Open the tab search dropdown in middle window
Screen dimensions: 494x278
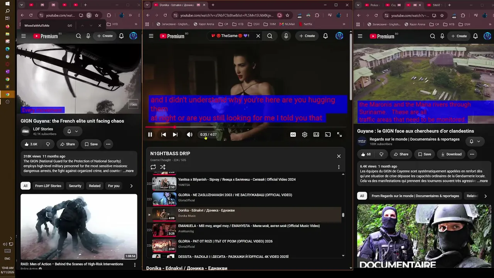[x=147, y=5]
